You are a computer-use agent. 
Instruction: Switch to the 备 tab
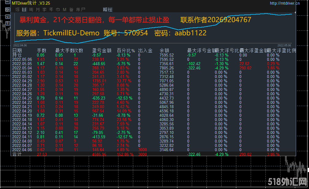(x=71, y=10)
